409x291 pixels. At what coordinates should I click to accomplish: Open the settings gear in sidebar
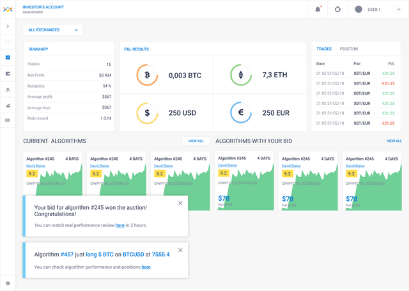tap(8, 283)
